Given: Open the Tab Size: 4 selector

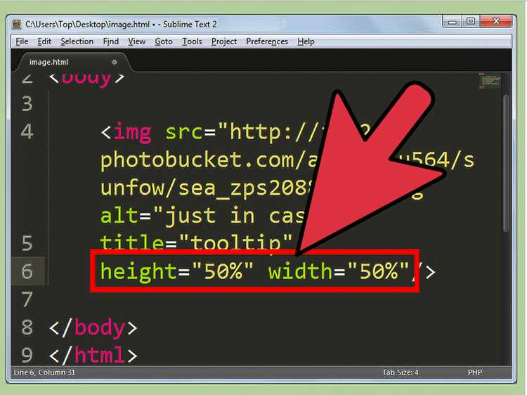Looking at the screenshot, I should tap(401, 372).
